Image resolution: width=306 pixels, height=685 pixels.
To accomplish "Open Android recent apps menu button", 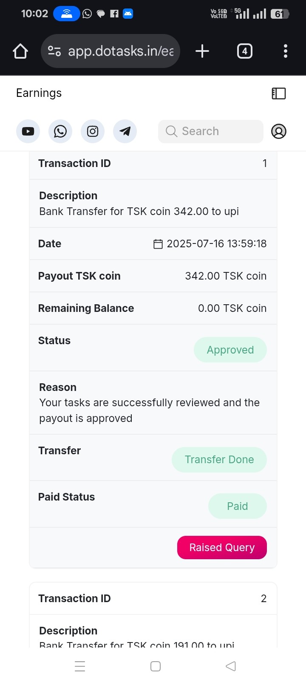I will pos(80,666).
